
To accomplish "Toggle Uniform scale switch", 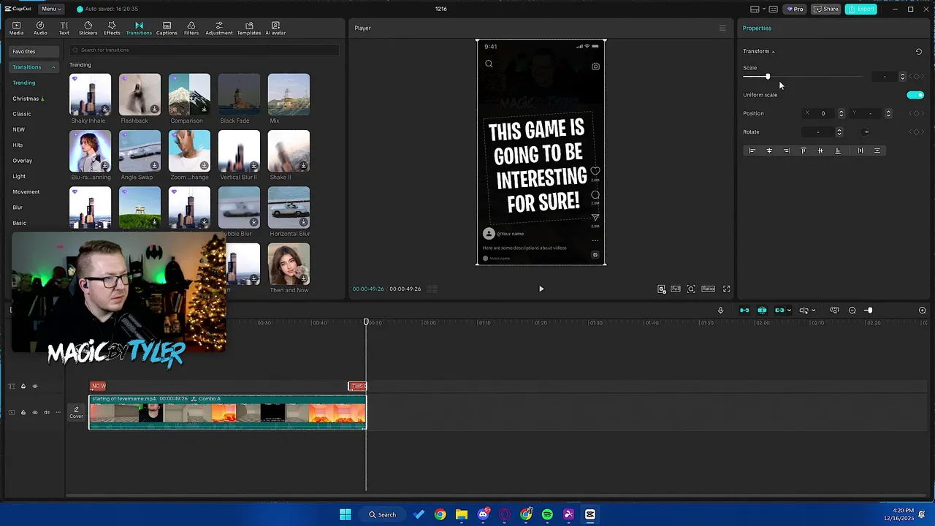I will coord(915,95).
